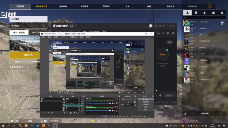Click the yellow 开始匹配 start matching button
Image resolution: width=228 pixels, height=128 pixels.
point(25,55)
